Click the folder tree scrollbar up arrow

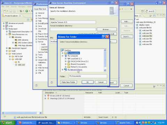(x=105, y=50)
